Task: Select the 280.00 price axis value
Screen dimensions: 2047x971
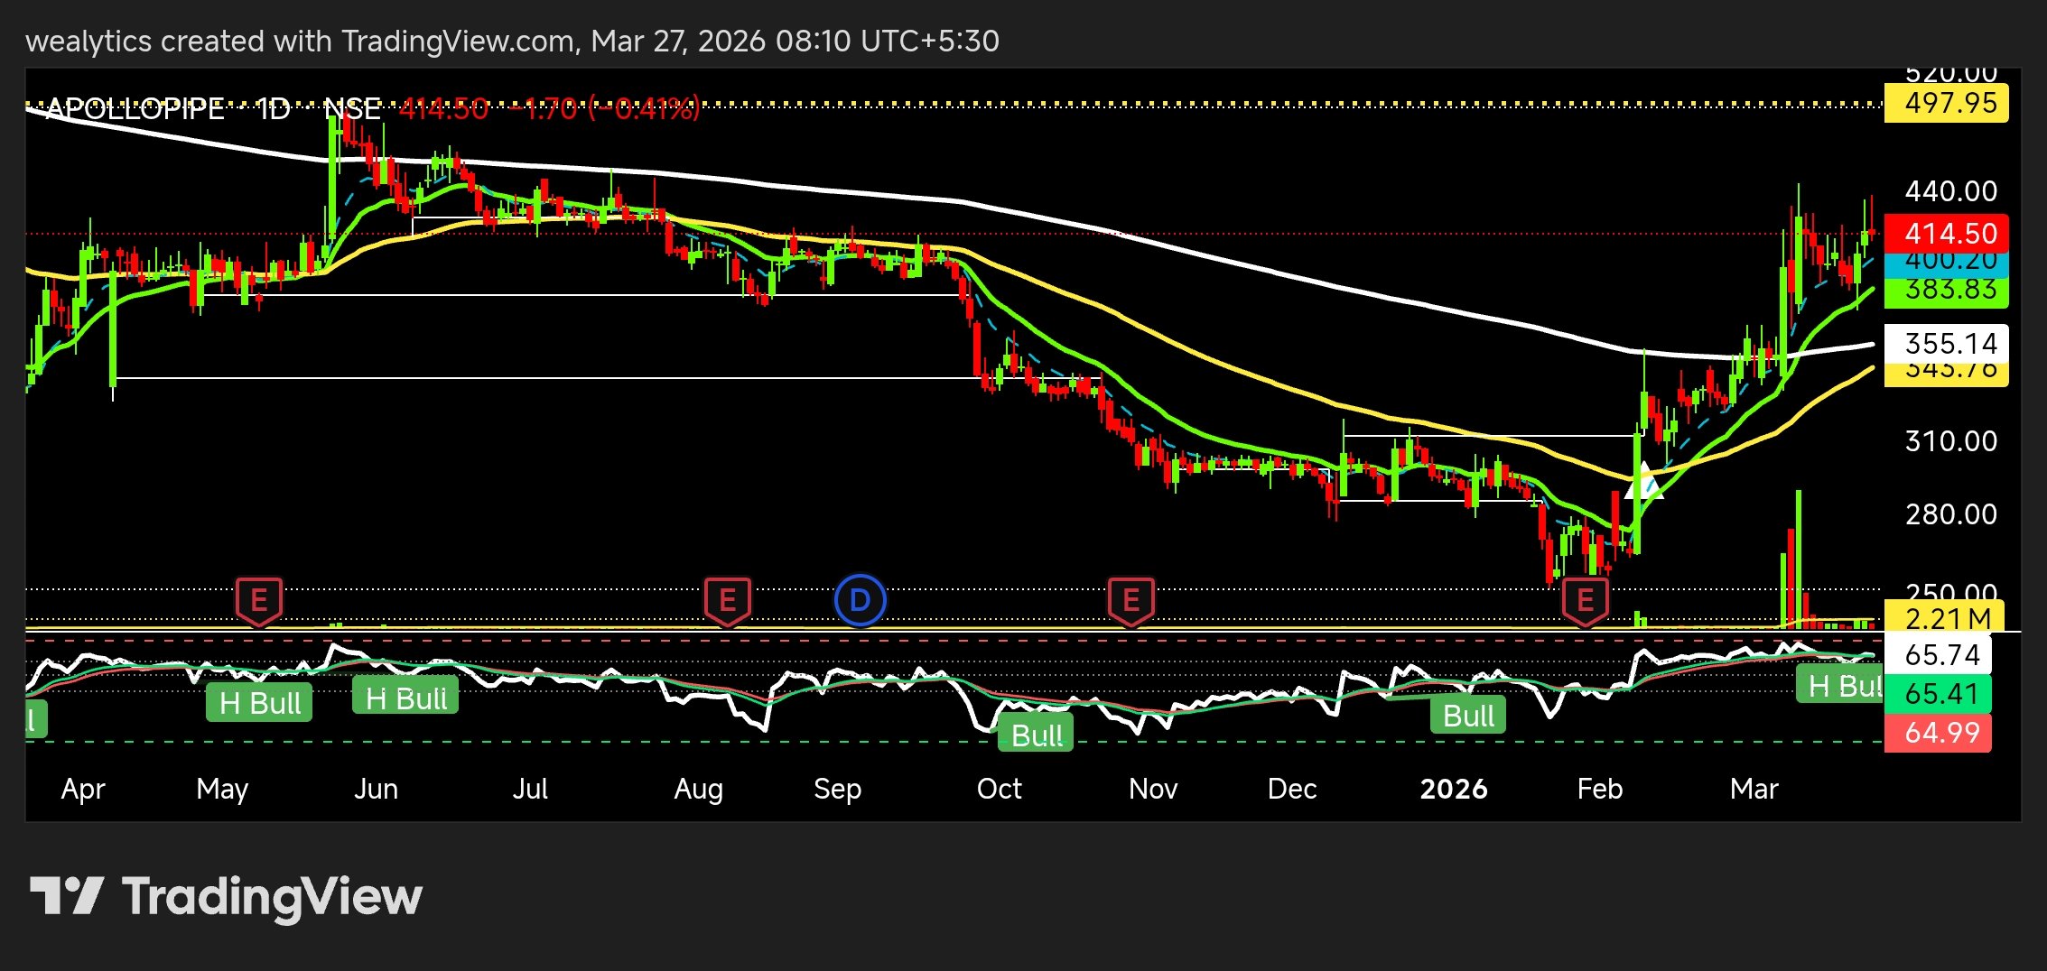Action: coord(1950,514)
